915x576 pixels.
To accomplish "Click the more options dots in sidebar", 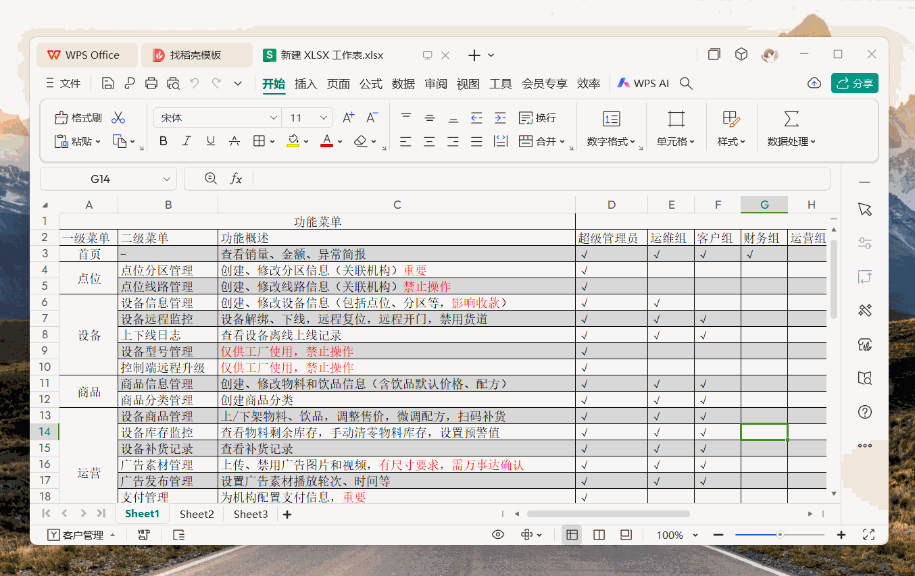I will coord(864,446).
